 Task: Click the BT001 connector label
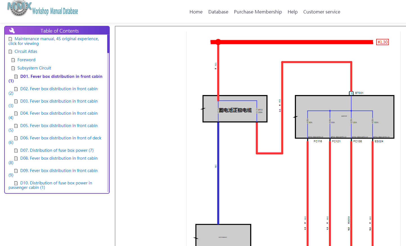tap(359, 93)
